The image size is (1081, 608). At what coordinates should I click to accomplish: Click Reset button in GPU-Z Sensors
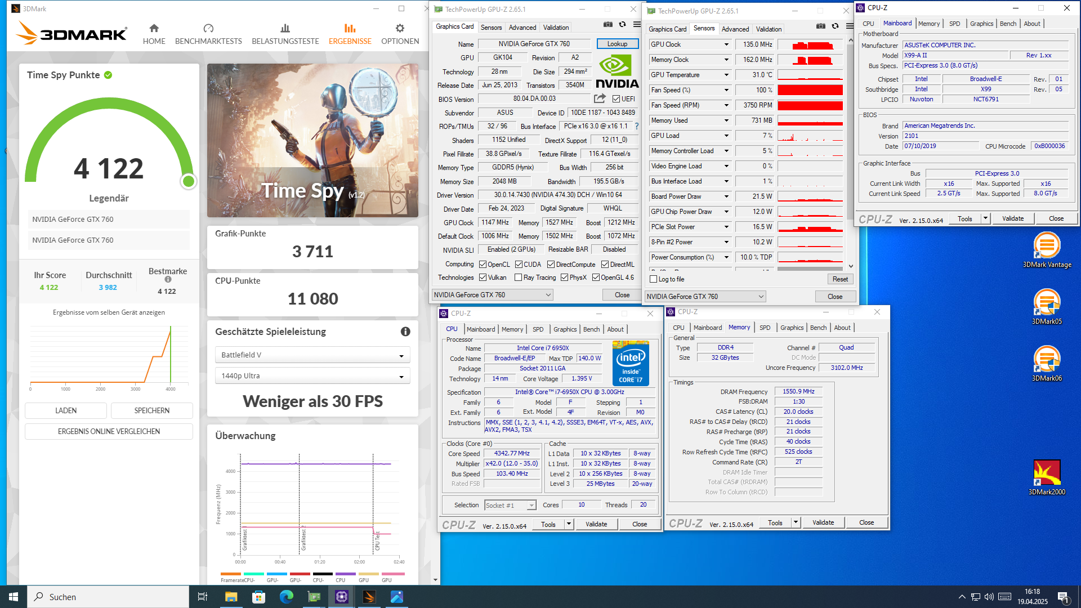pos(840,279)
